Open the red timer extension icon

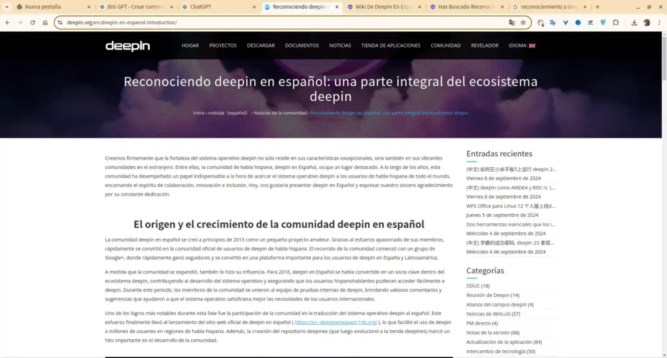(541, 23)
